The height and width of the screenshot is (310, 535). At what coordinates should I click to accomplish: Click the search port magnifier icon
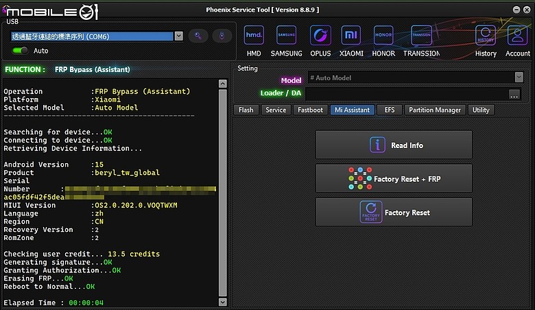coord(198,36)
